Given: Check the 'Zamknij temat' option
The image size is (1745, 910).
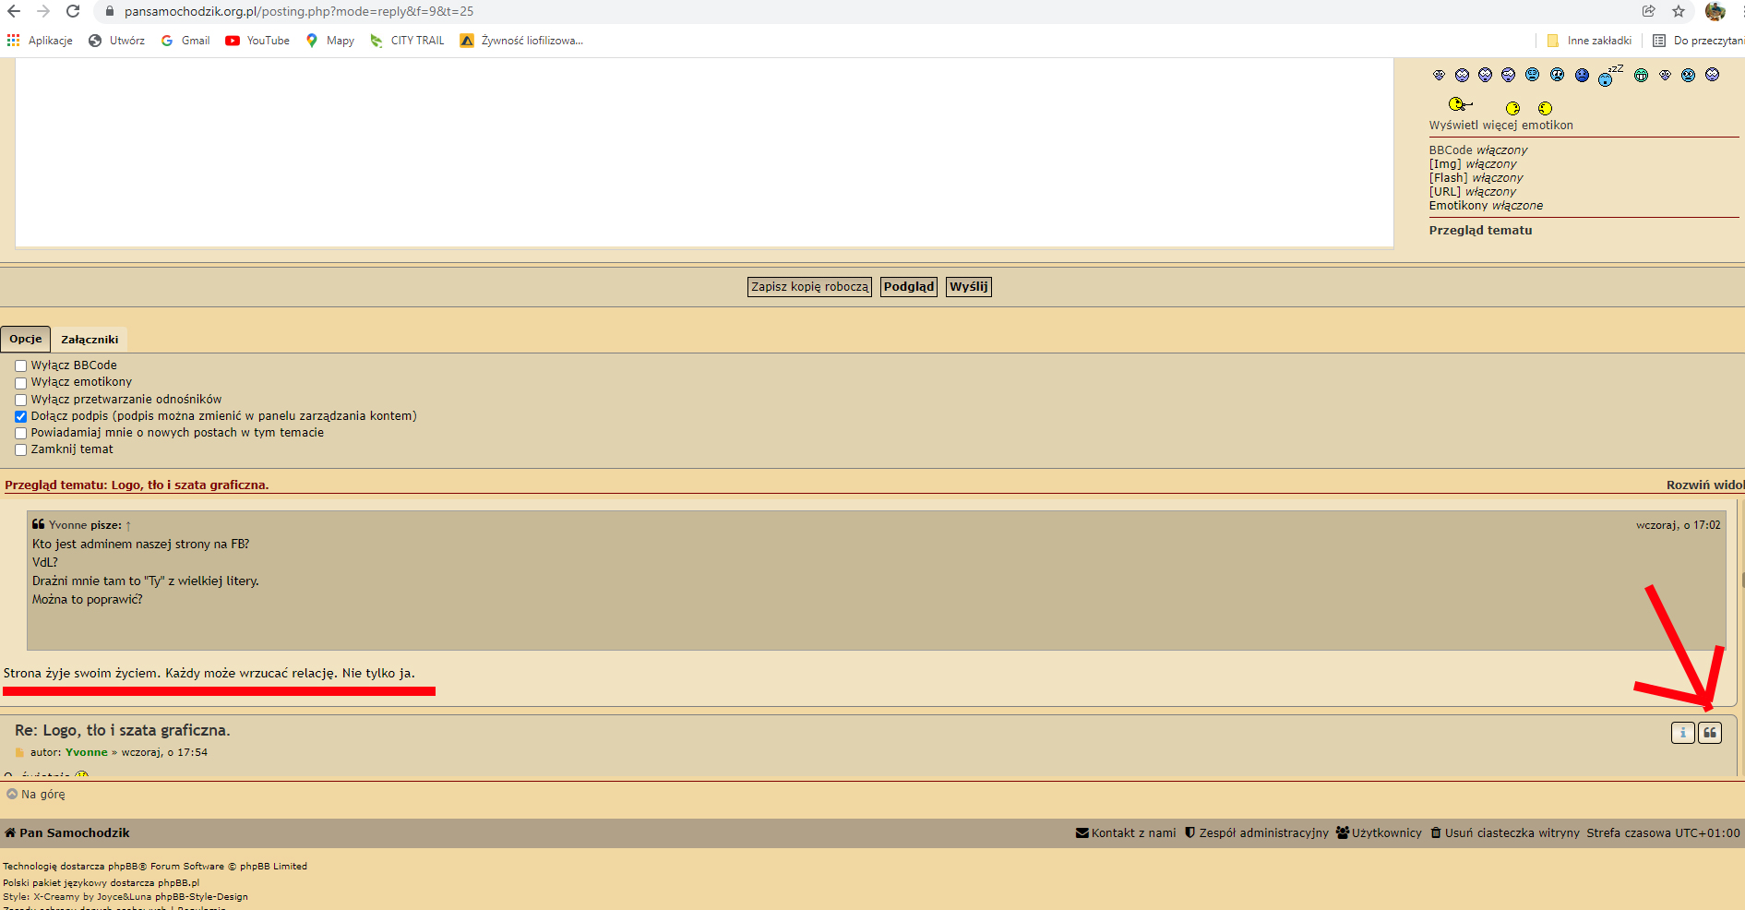Looking at the screenshot, I should (20, 450).
